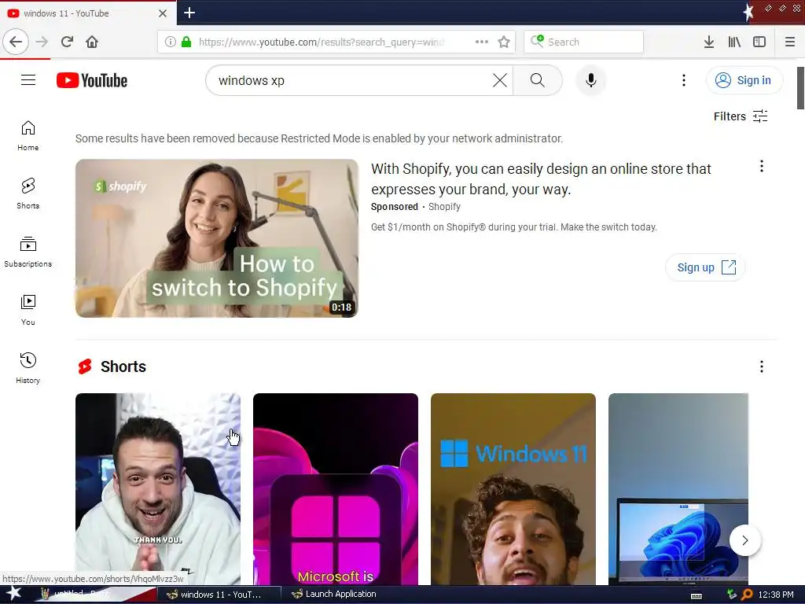Image resolution: width=805 pixels, height=604 pixels.
Task: Start voice search with microphone icon
Action: click(591, 80)
